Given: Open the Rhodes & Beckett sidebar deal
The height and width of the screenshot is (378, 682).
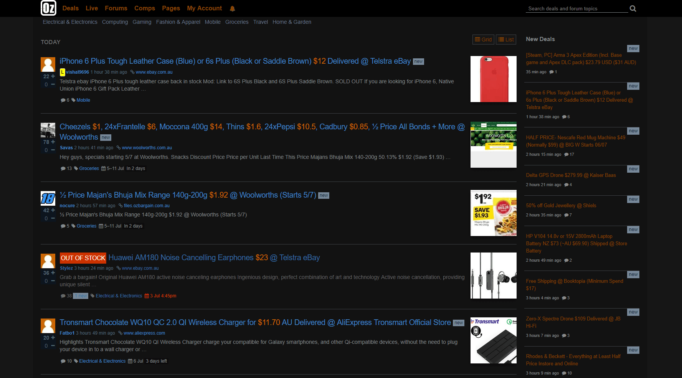Looking at the screenshot, I should pyautogui.click(x=573, y=360).
